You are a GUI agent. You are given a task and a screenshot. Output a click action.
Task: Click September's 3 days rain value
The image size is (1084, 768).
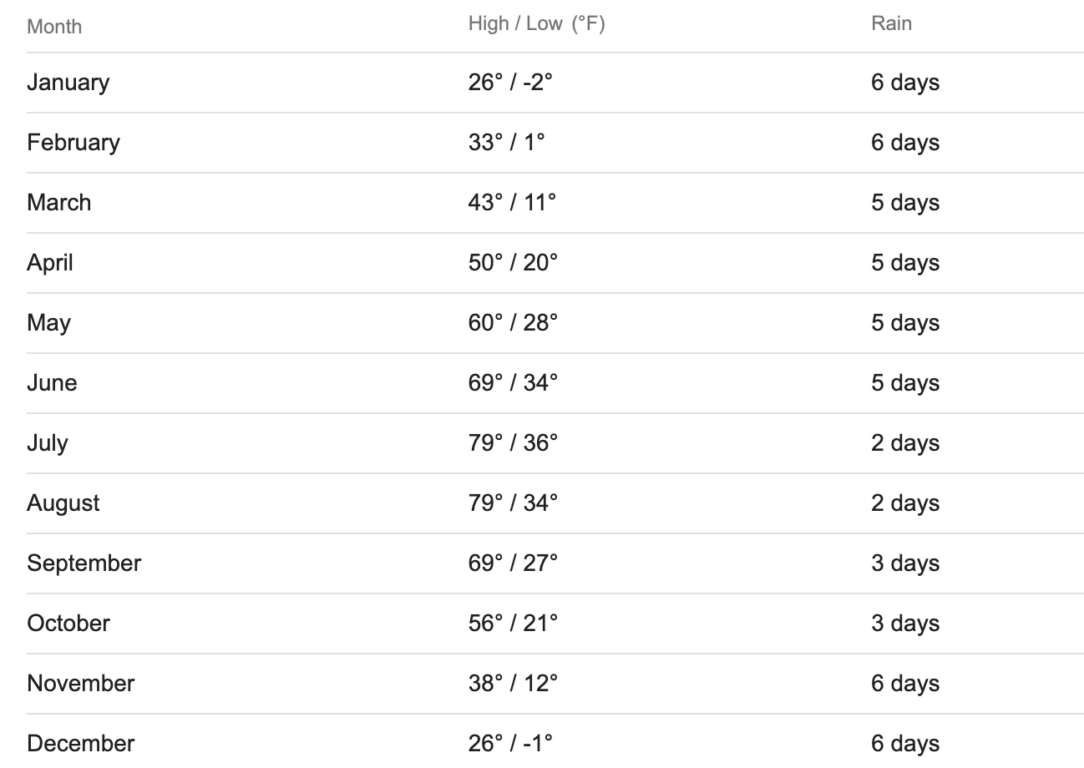coord(905,563)
